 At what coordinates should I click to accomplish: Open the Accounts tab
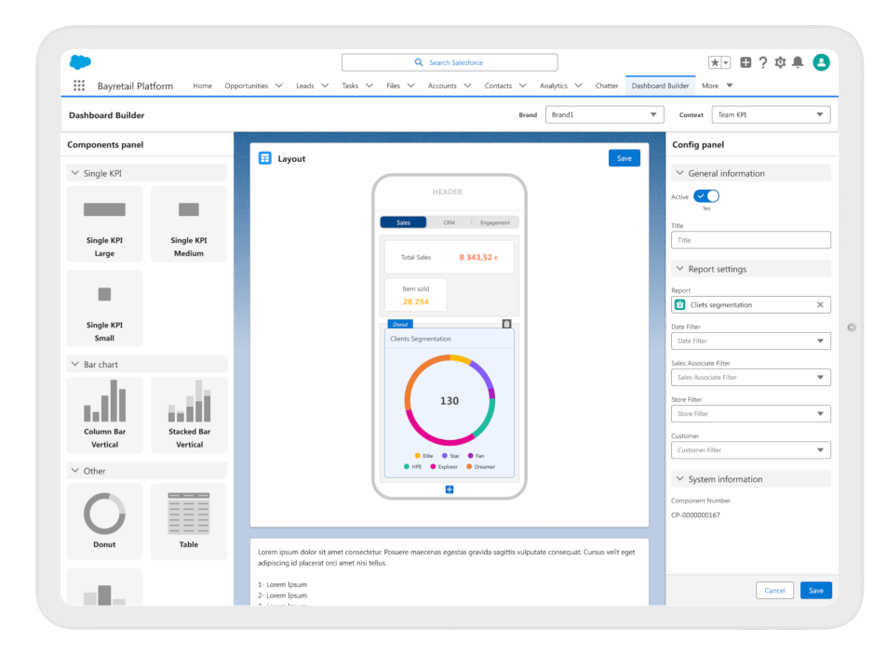coord(442,86)
